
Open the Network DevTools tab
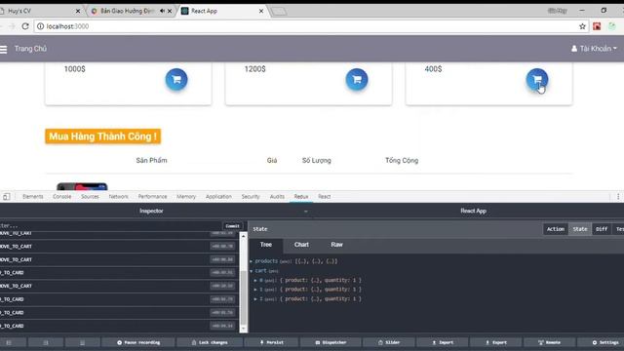click(118, 197)
